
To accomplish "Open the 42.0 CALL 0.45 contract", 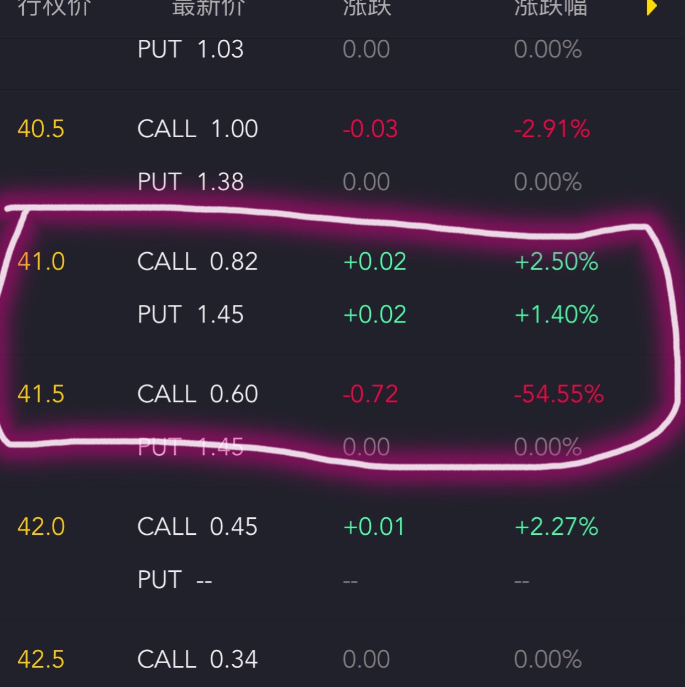I will [x=342, y=527].
